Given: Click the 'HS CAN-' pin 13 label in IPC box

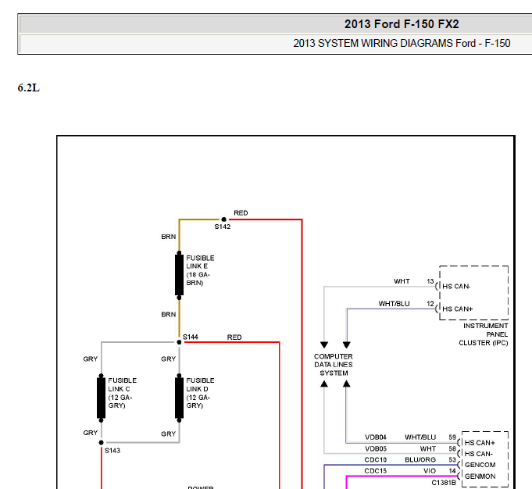Looking at the screenshot, I should tap(456, 287).
